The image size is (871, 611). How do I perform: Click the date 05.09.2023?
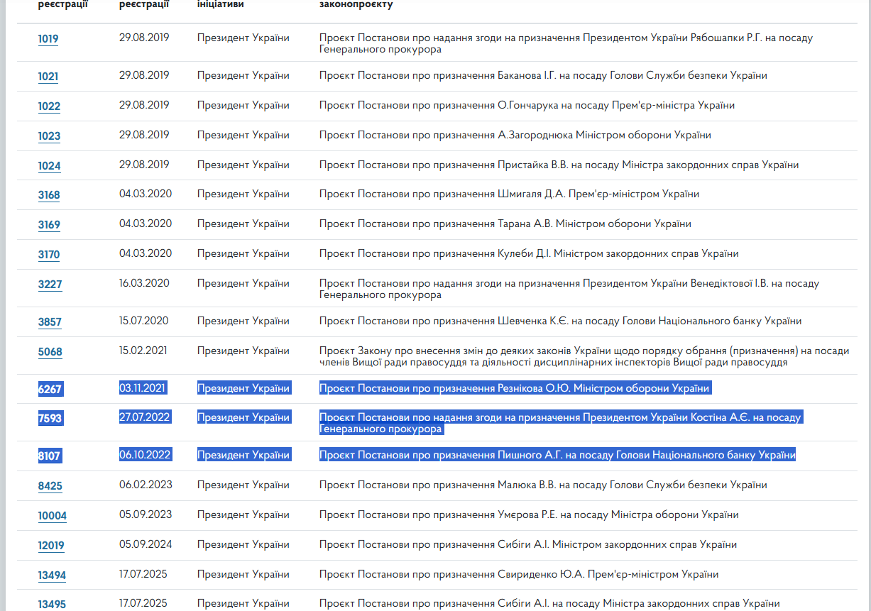146,514
